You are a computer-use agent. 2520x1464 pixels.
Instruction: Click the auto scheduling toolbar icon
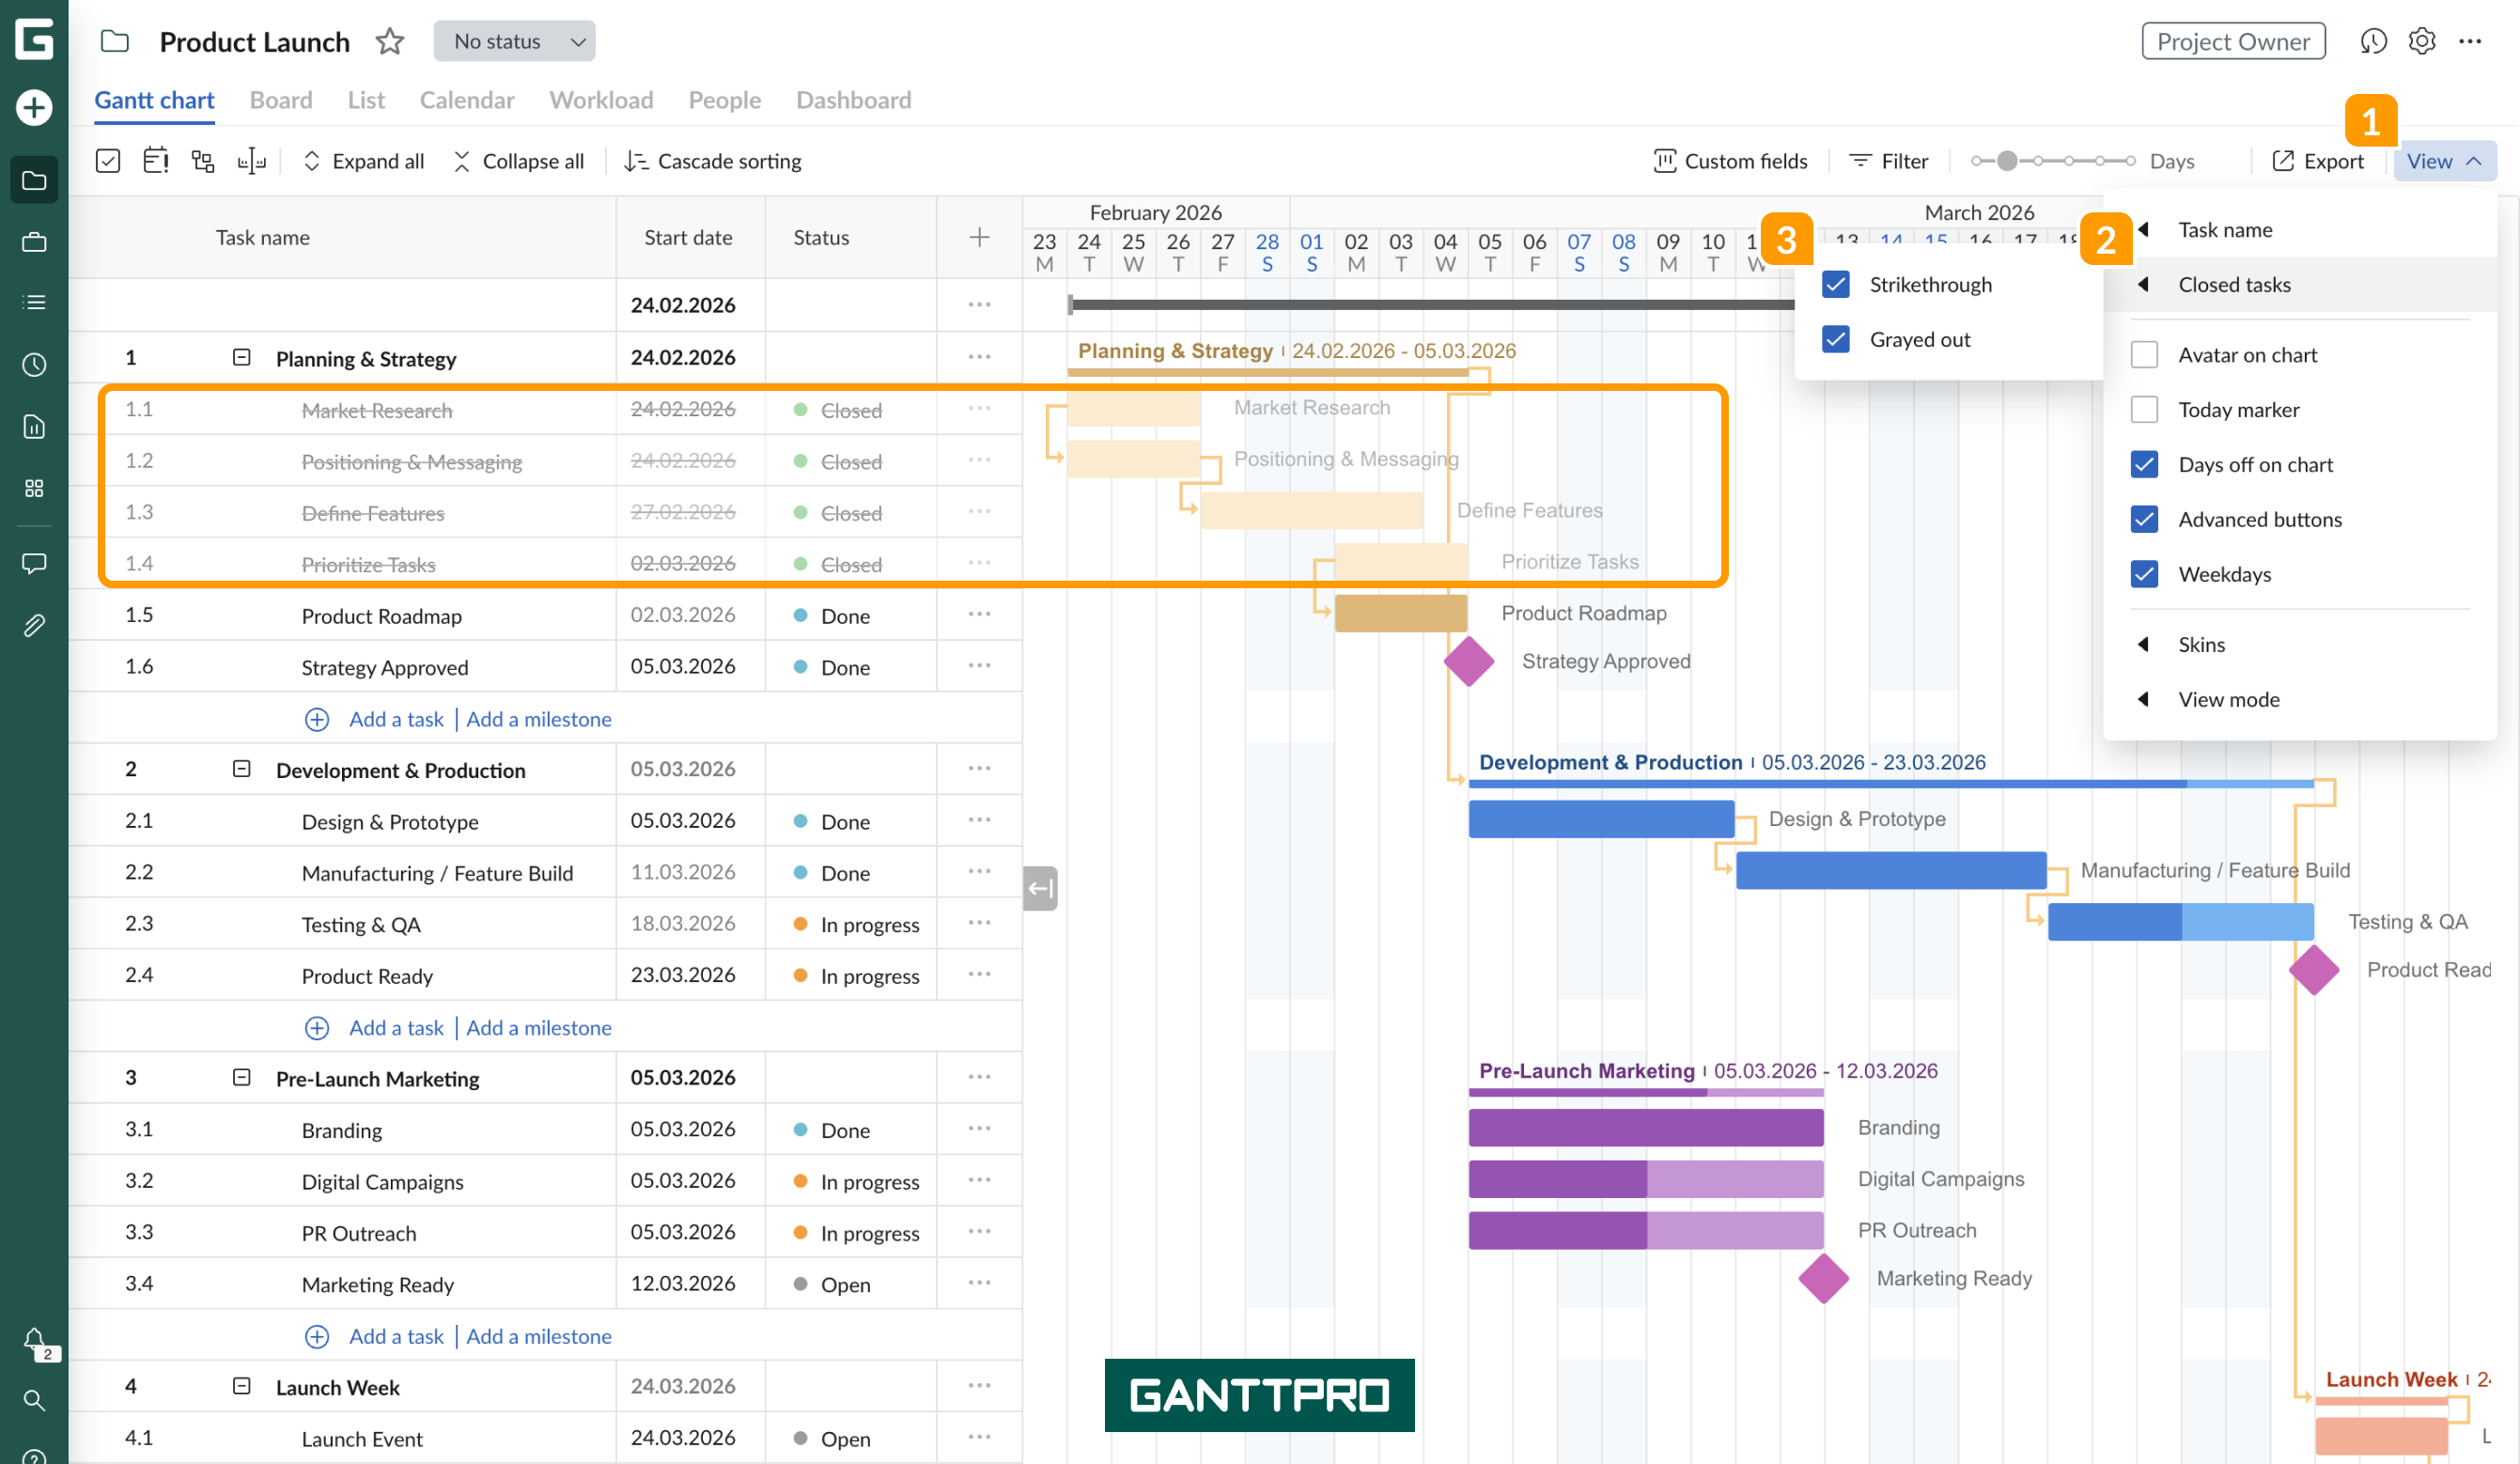pos(252,160)
